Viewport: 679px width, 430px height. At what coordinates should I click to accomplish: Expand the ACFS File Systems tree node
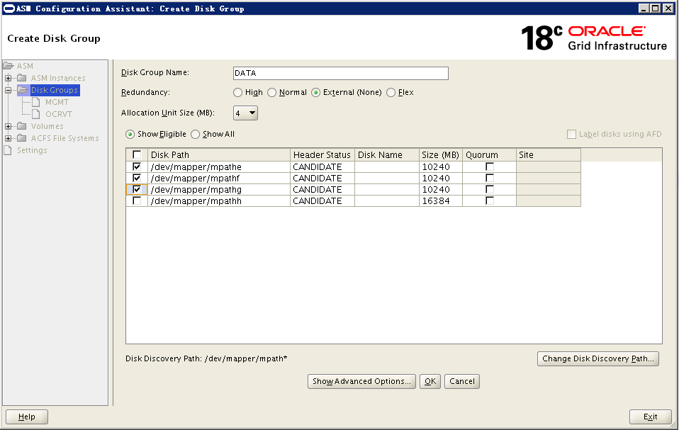click(9, 138)
